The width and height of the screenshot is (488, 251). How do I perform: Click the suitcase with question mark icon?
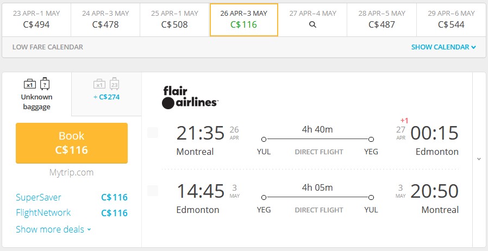point(45,83)
